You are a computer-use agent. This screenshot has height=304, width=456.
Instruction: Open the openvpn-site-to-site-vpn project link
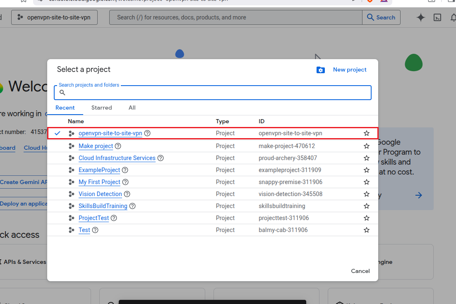pyautogui.click(x=110, y=133)
